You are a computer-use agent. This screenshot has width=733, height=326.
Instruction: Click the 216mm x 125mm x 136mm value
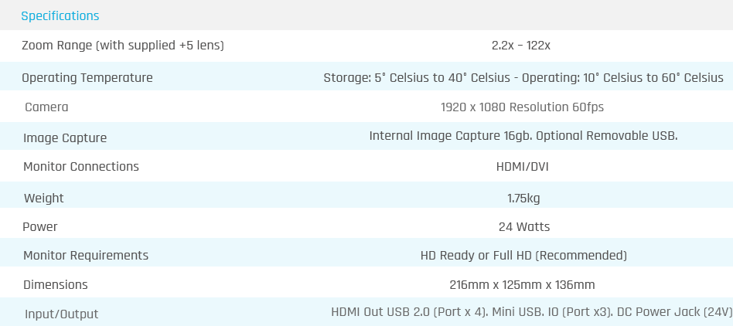click(x=522, y=284)
